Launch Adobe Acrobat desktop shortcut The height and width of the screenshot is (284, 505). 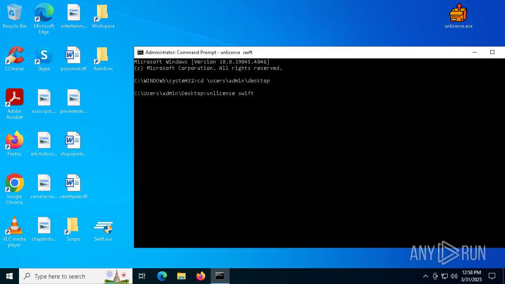[15, 104]
